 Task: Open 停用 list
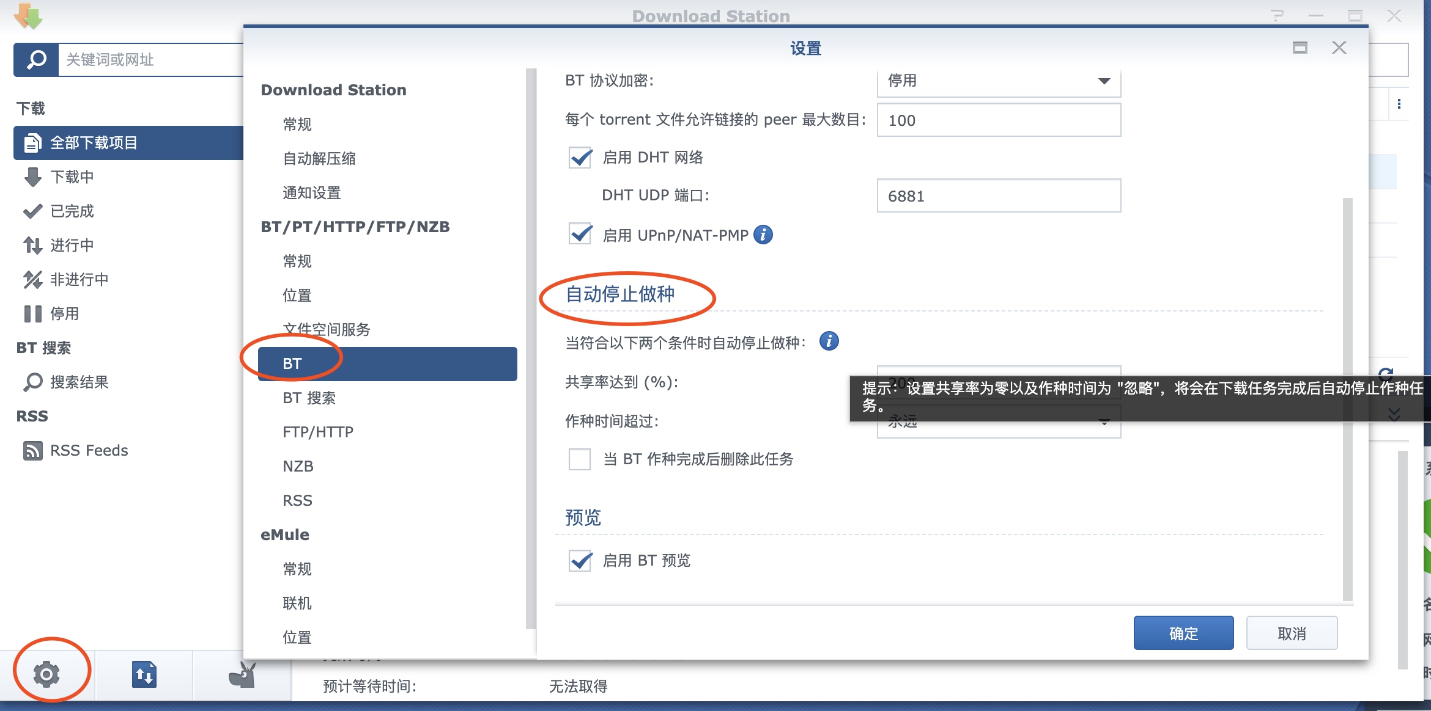128,314
